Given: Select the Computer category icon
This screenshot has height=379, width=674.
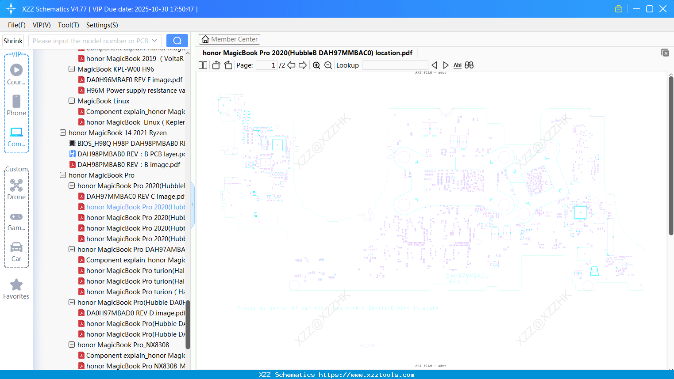Looking at the screenshot, I should click(16, 136).
